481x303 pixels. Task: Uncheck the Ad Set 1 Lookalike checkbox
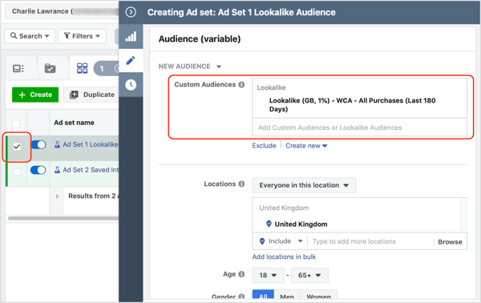coord(17,147)
